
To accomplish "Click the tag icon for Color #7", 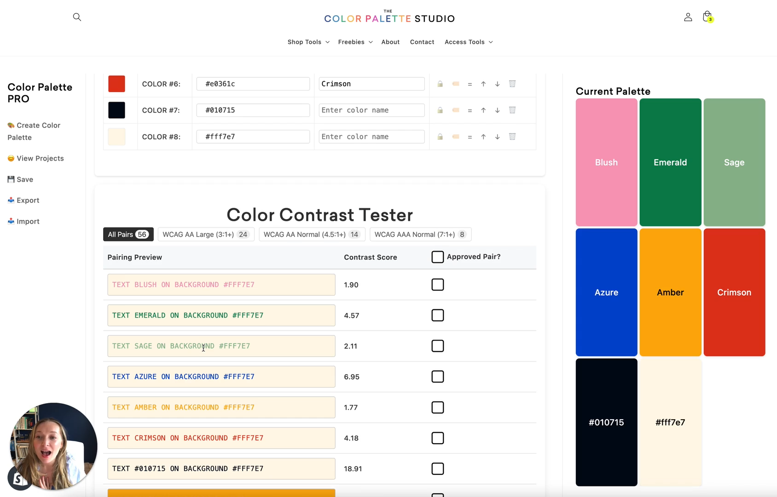I will pyautogui.click(x=456, y=110).
